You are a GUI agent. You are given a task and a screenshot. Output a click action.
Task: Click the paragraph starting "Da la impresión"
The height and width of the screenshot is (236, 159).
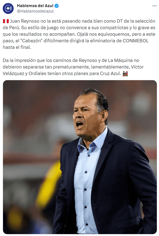(x=73, y=67)
